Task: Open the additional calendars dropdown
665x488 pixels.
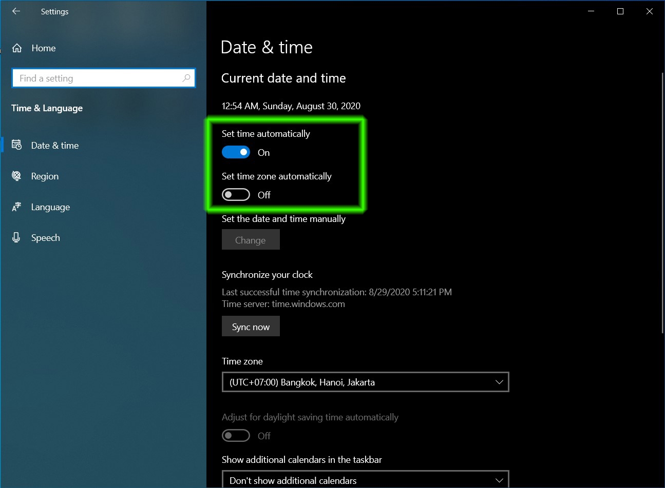Action: (x=365, y=479)
